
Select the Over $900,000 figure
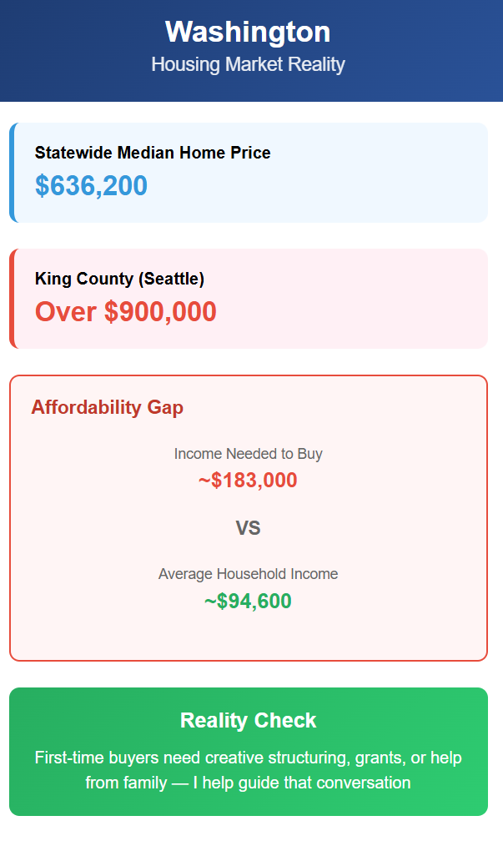click(x=125, y=311)
